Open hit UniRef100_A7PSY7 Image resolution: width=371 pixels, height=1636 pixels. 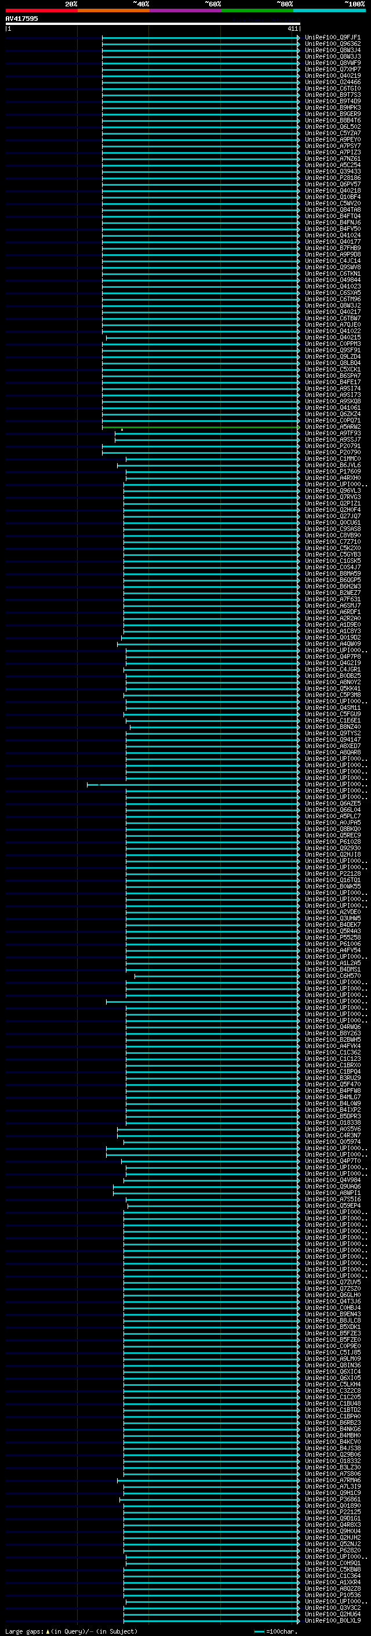pos(333,146)
